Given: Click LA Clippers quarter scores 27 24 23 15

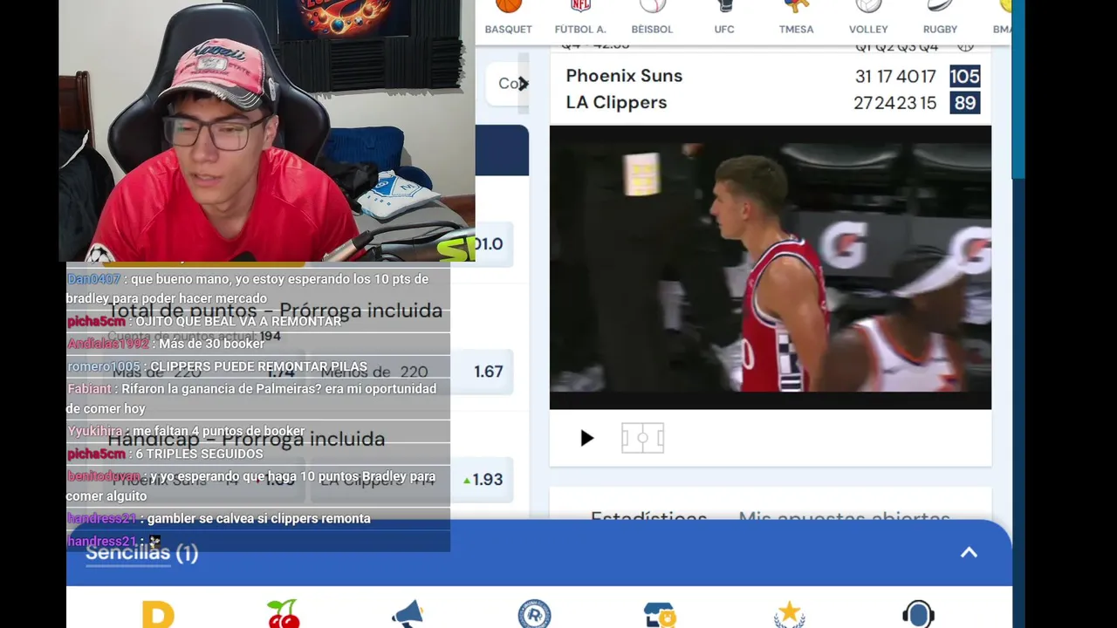Looking at the screenshot, I should tap(894, 103).
